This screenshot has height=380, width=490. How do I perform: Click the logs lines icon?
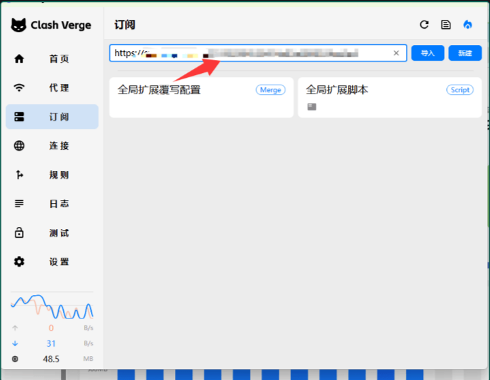click(x=19, y=204)
